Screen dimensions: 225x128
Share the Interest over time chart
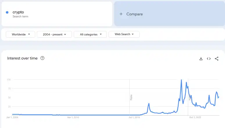(217, 59)
